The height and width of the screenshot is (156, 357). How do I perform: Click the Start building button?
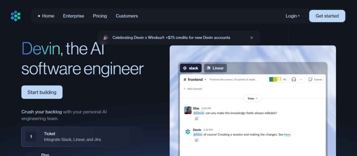(x=42, y=92)
